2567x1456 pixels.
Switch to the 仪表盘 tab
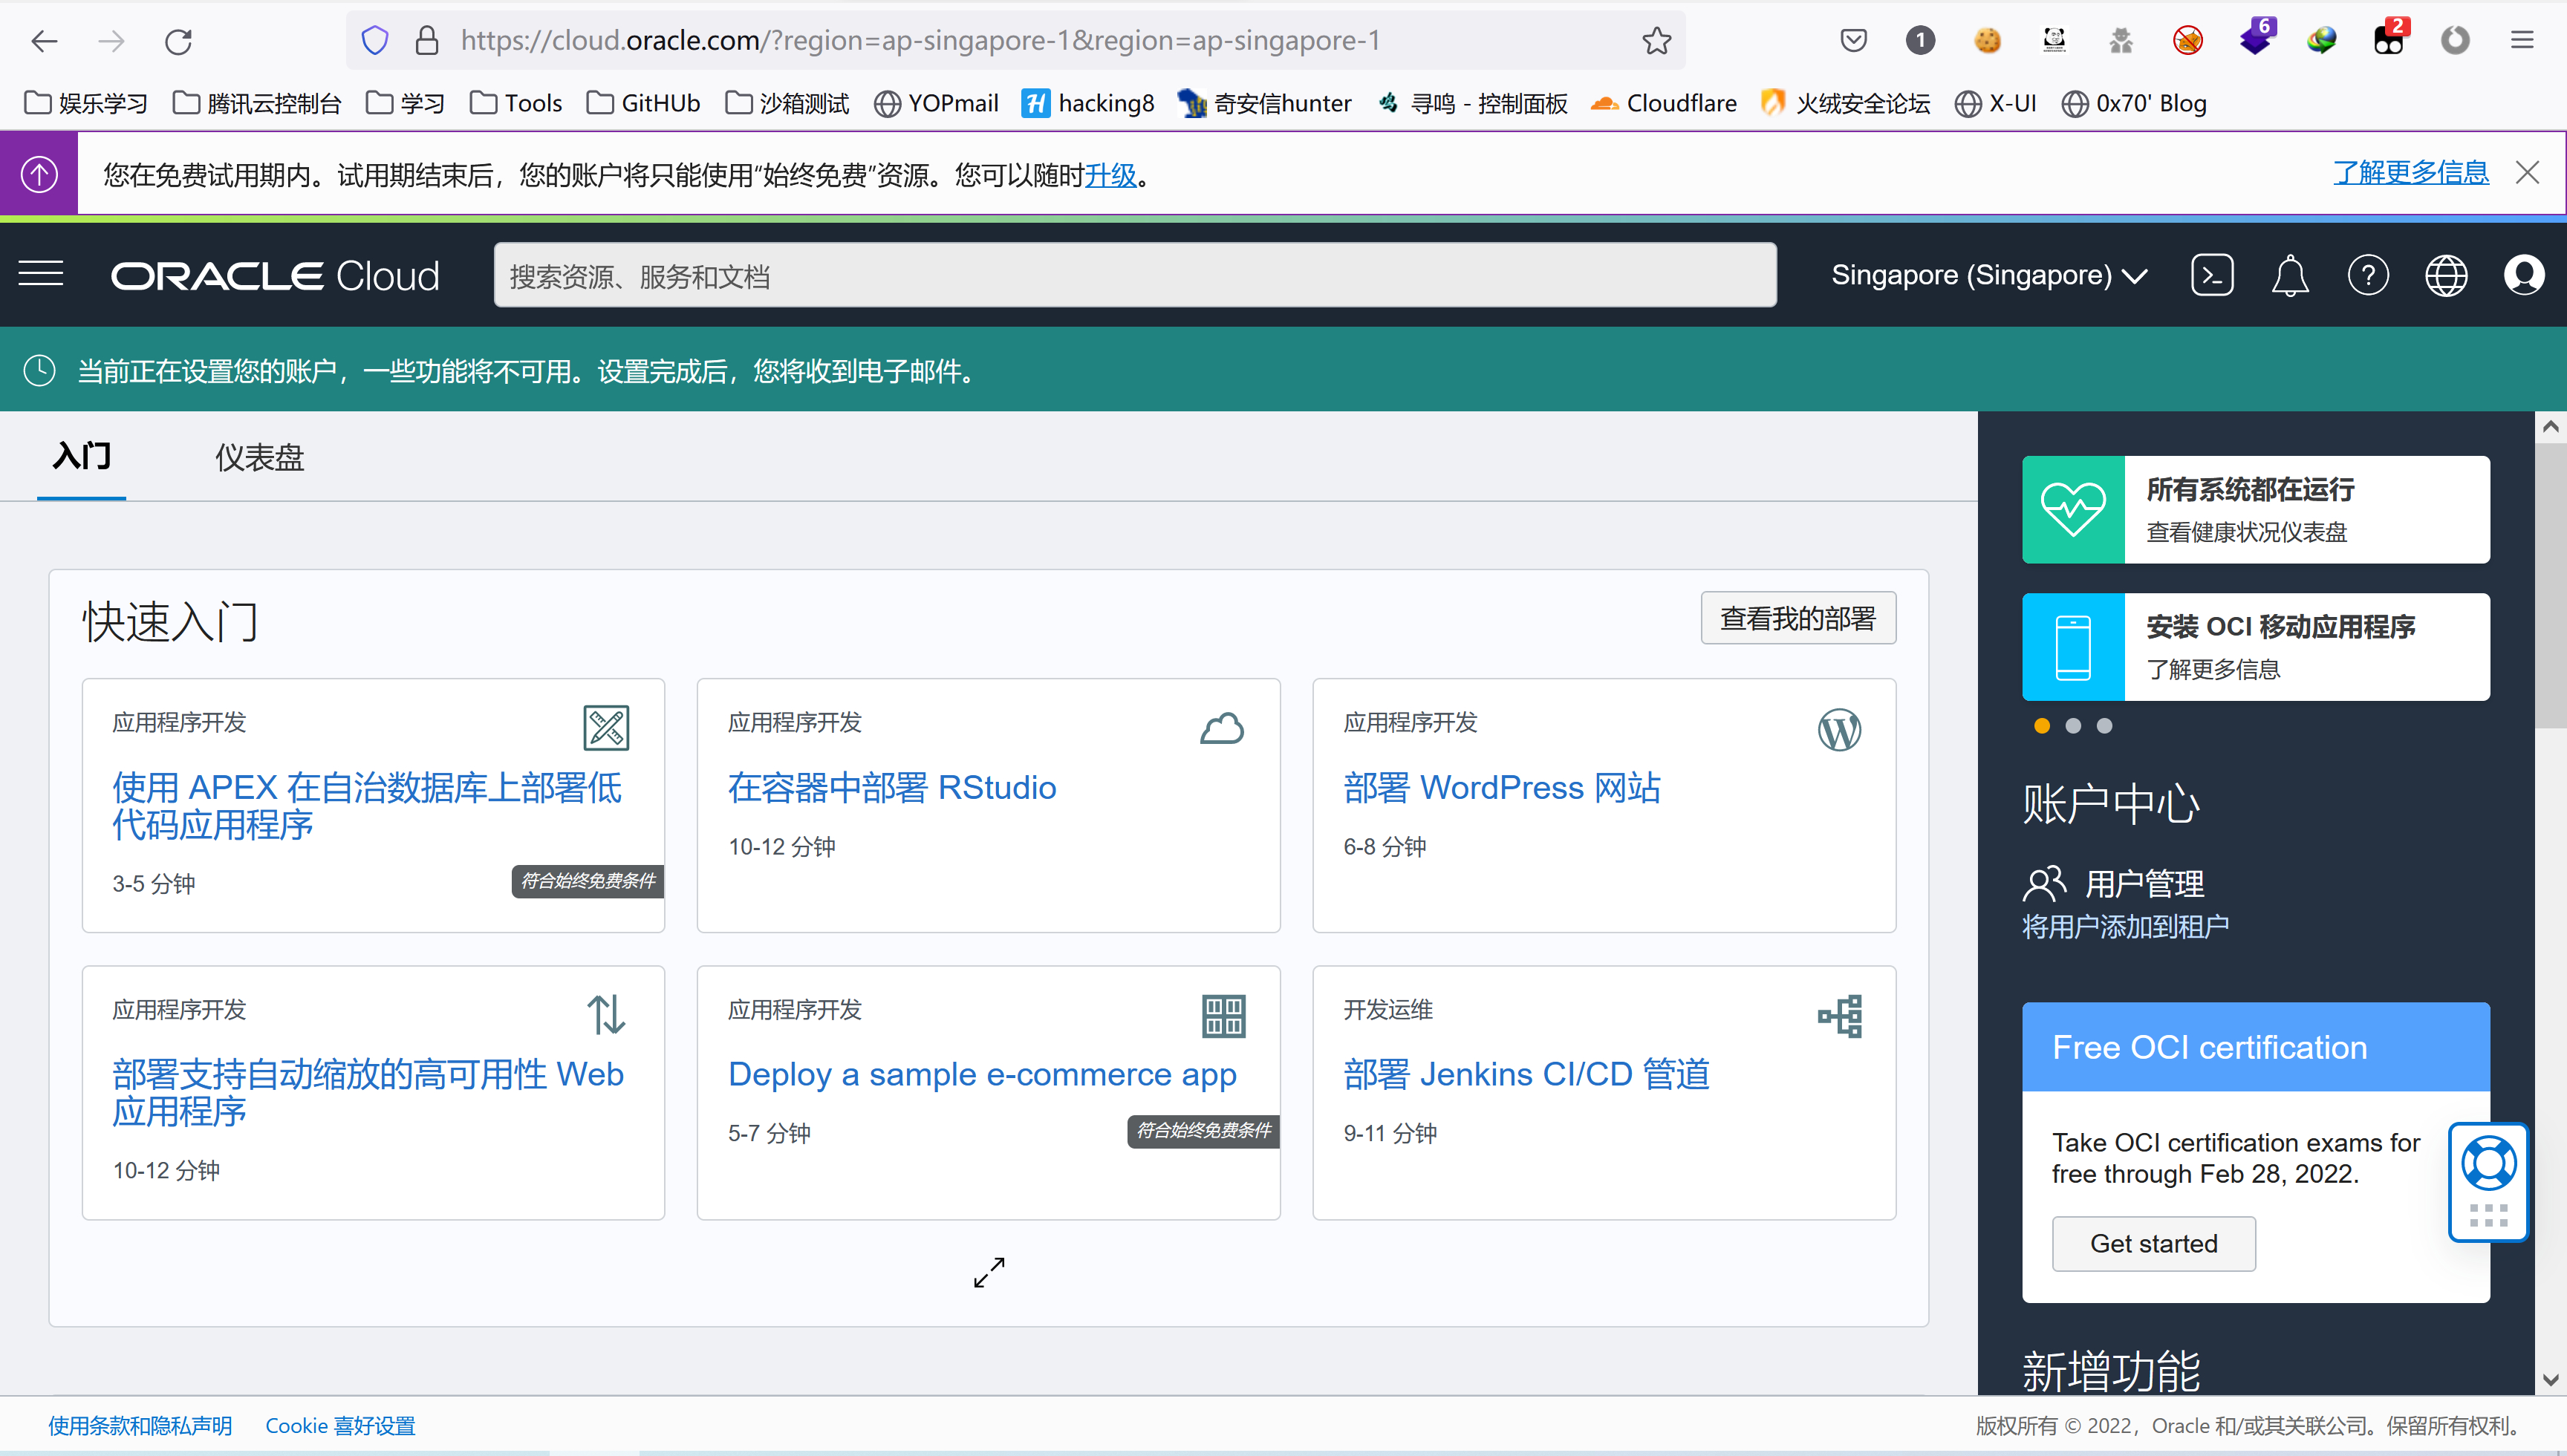(x=259, y=457)
